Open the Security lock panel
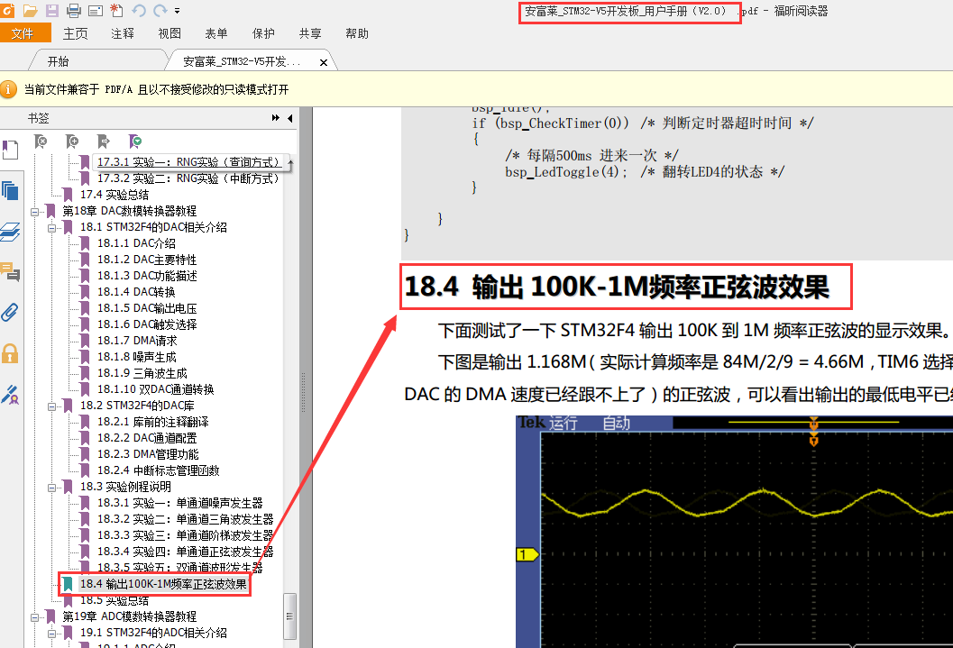Image resolution: width=953 pixels, height=648 pixels. [x=10, y=353]
